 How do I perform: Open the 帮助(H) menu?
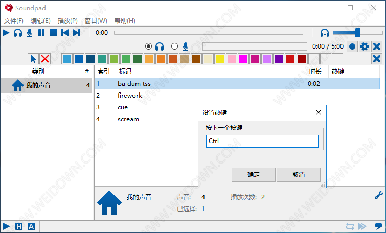[x=125, y=20]
